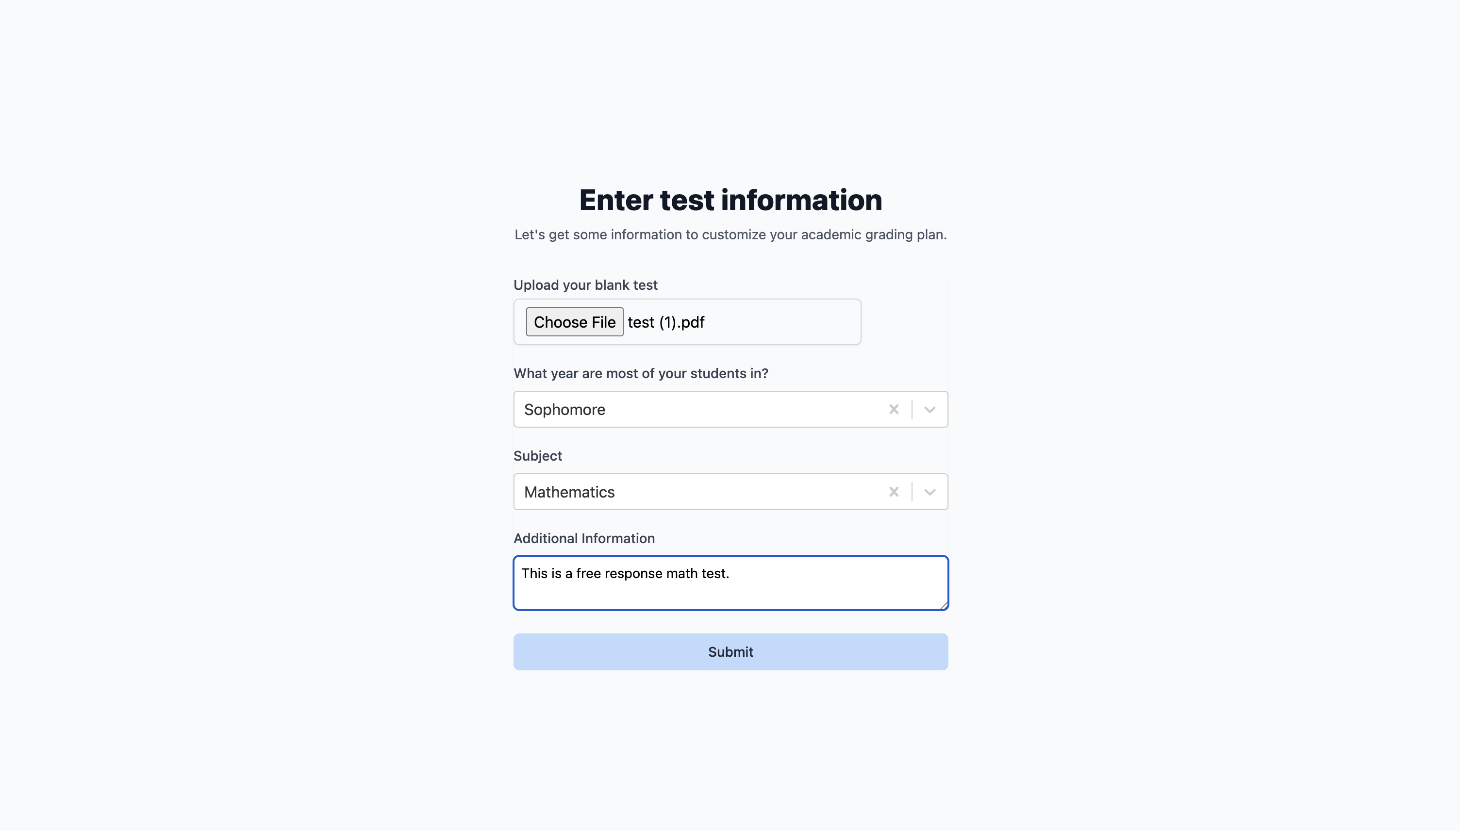Click the 'Enter test information' heading
The image size is (1460, 831).
point(730,200)
